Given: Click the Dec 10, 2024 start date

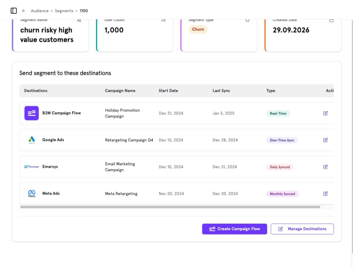Looking at the screenshot, I should click(171, 166).
